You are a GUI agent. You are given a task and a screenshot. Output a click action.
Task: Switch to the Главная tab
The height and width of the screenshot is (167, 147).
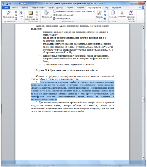(x=15, y=8)
